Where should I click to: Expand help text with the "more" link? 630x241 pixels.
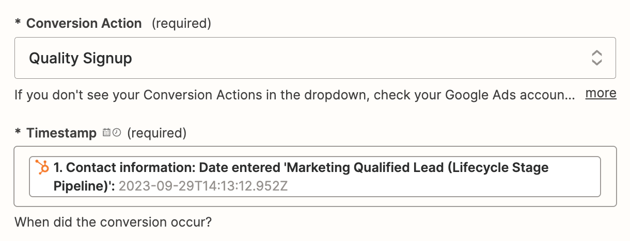tap(601, 94)
